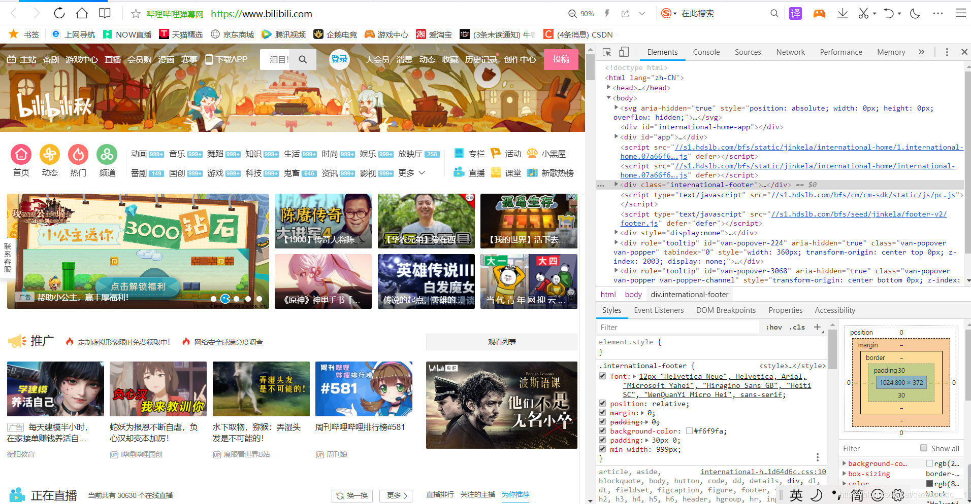
Task: Enable the Show all checkbox
Action: click(x=924, y=448)
